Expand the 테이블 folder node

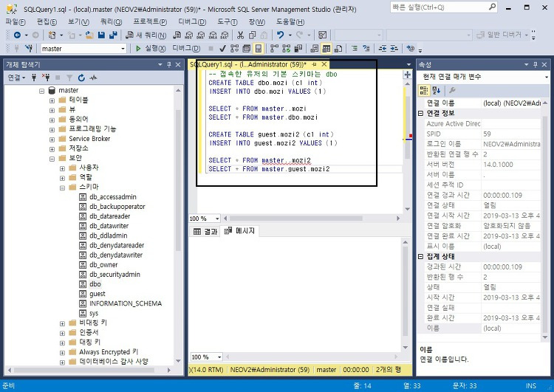point(52,100)
